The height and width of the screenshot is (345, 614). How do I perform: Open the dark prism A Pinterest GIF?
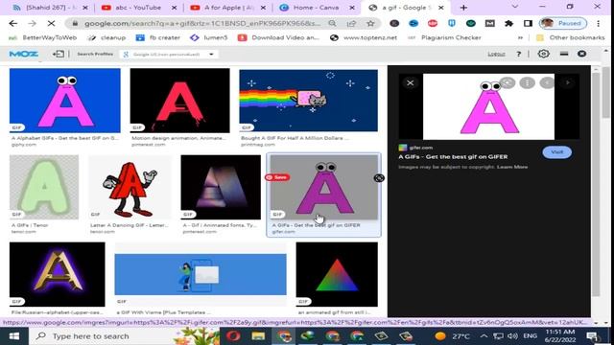coord(221,187)
